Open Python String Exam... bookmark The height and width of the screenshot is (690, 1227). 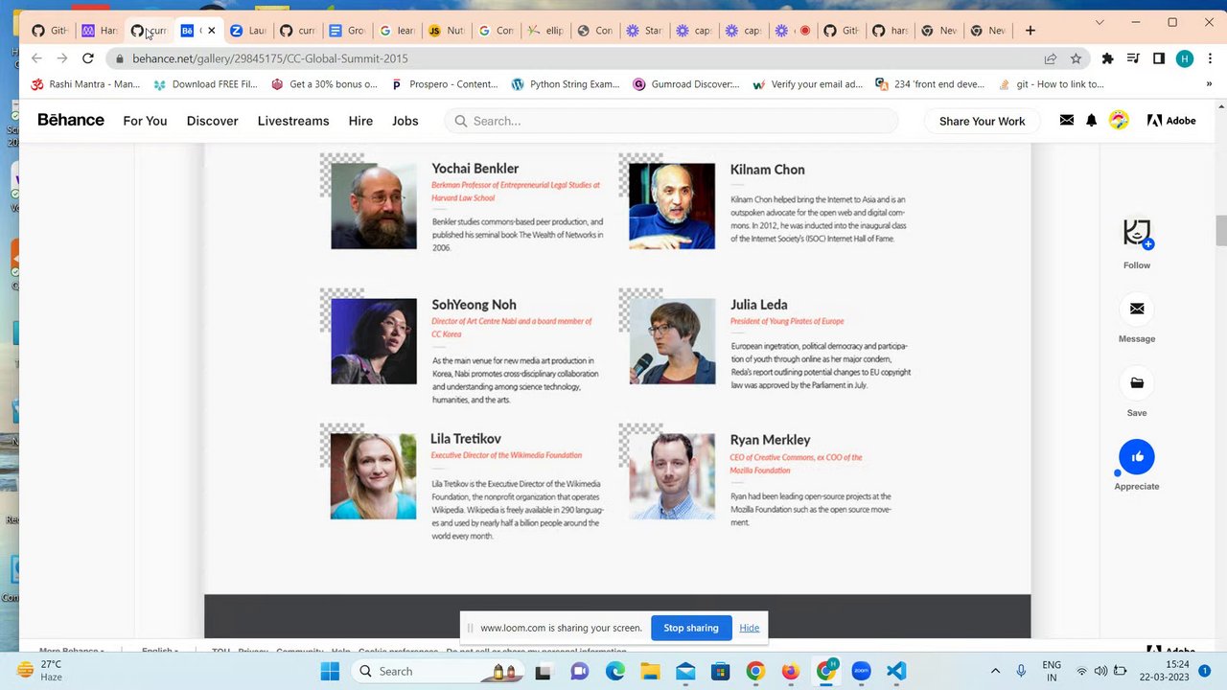[566, 84]
